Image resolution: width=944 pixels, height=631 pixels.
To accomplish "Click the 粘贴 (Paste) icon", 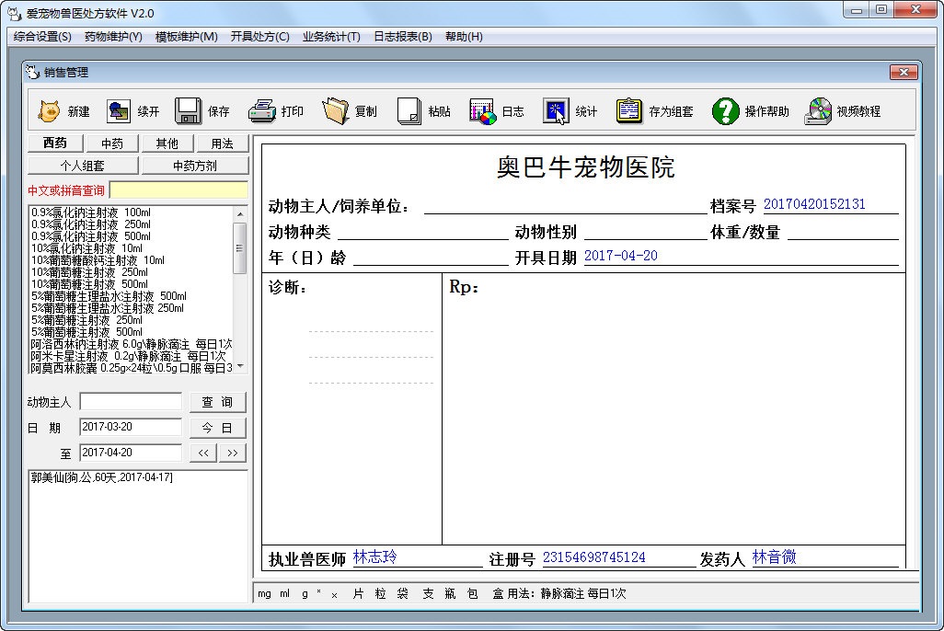I will click(x=409, y=111).
